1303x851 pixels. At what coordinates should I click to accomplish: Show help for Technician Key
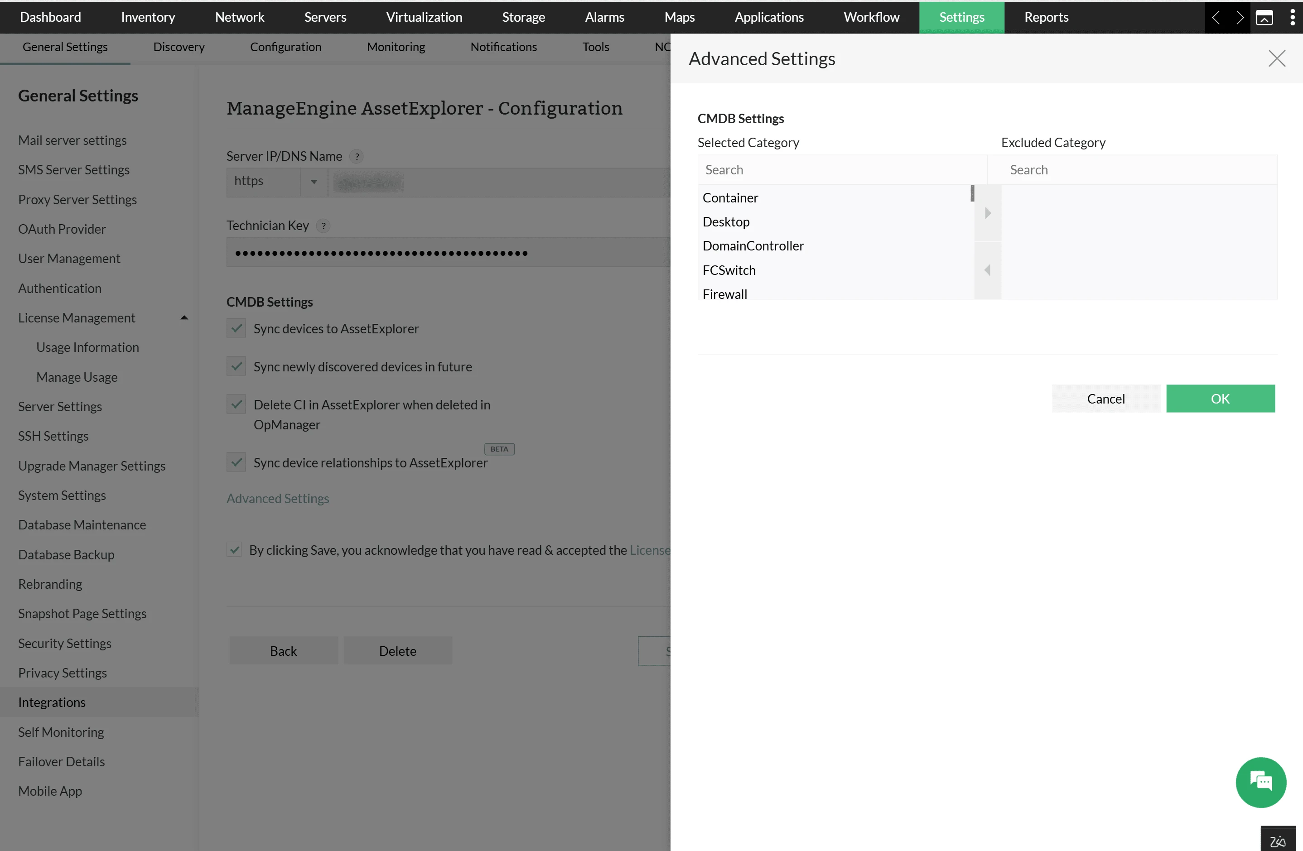(323, 226)
